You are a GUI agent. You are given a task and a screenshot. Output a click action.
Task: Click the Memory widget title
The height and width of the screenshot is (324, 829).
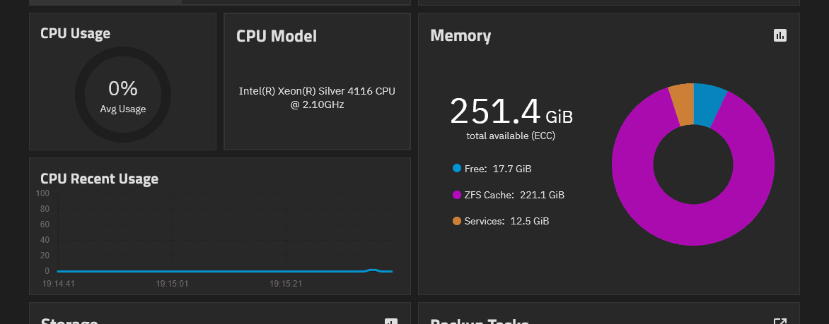pos(460,35)
